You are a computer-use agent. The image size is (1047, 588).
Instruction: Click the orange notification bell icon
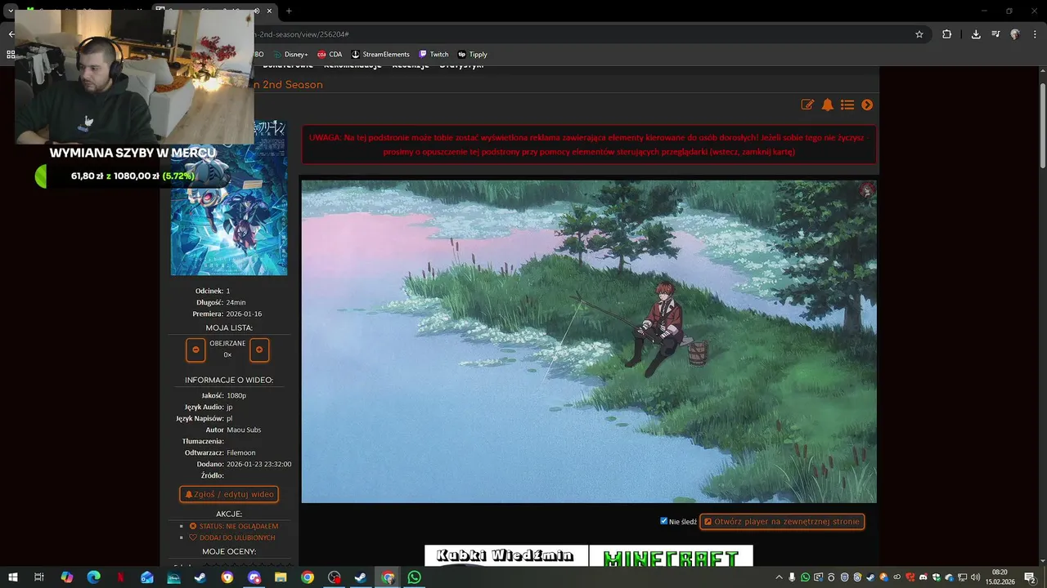pyautogui.click(x=827, y=105)
